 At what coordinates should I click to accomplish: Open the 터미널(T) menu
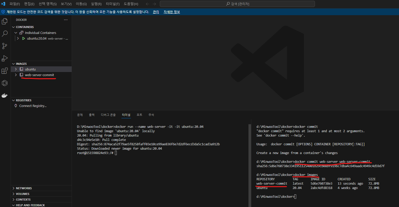click(x=113, y=4)
